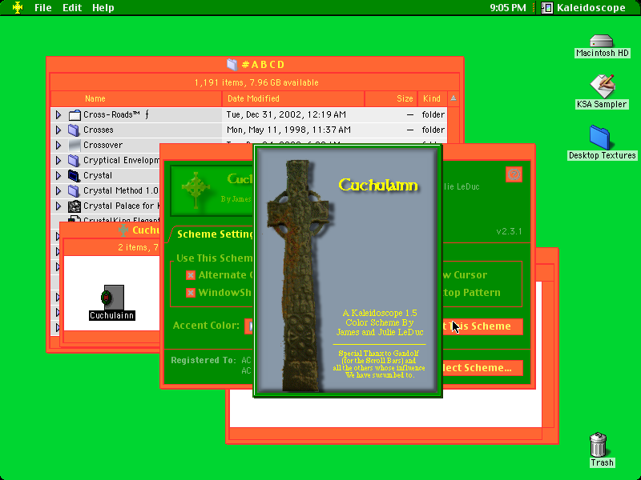The image size is (641, 480).
Task: Open the File menu
Action: click(x=43, y=8)
